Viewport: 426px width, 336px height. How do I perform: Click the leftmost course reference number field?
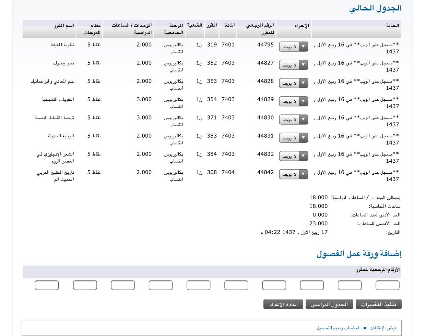point(47,285)
